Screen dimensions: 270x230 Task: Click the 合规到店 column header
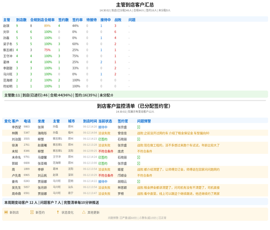37,20
